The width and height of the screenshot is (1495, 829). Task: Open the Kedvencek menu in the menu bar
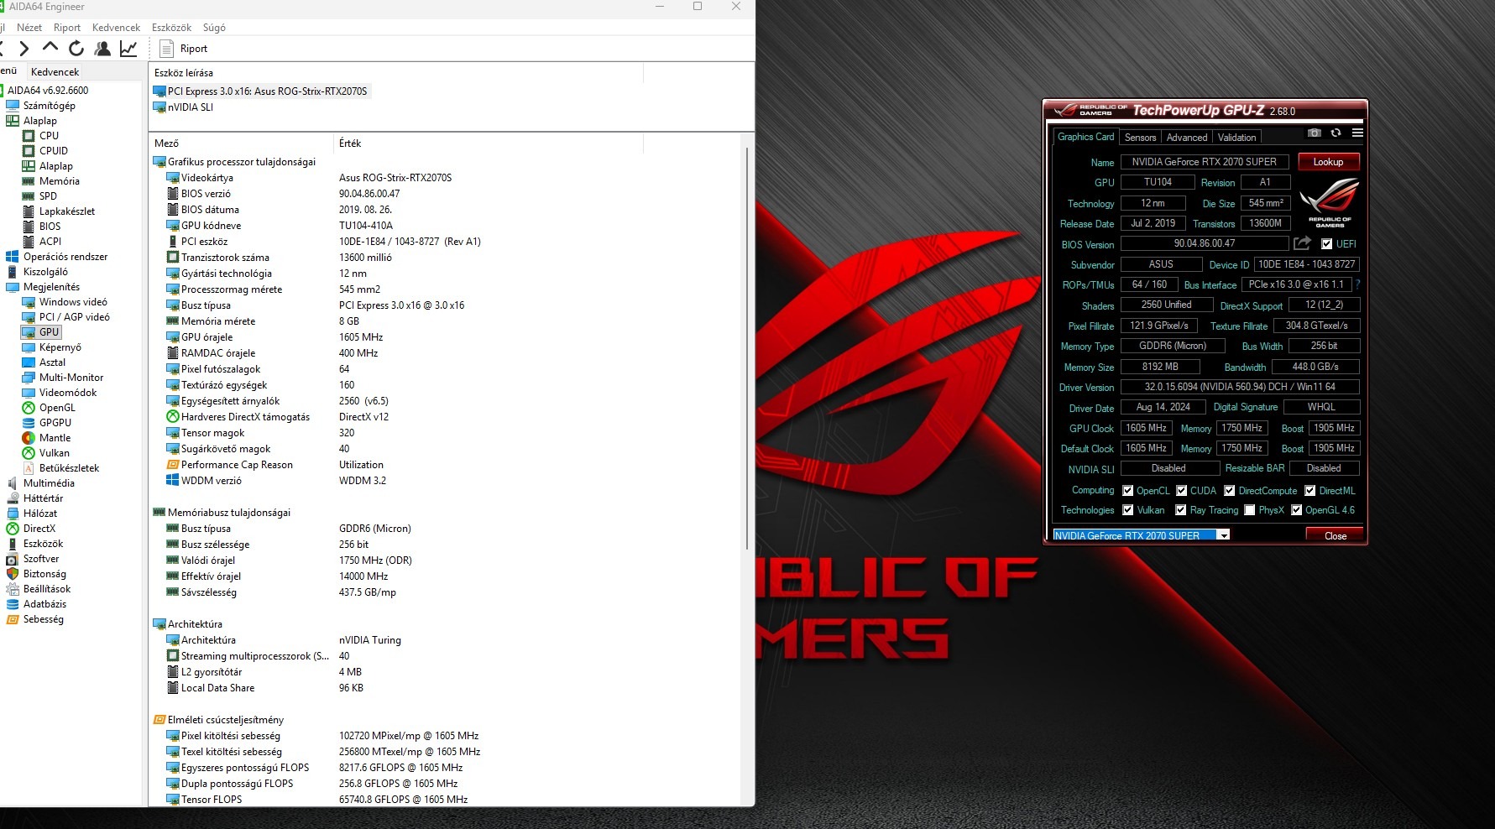(116, 28)
